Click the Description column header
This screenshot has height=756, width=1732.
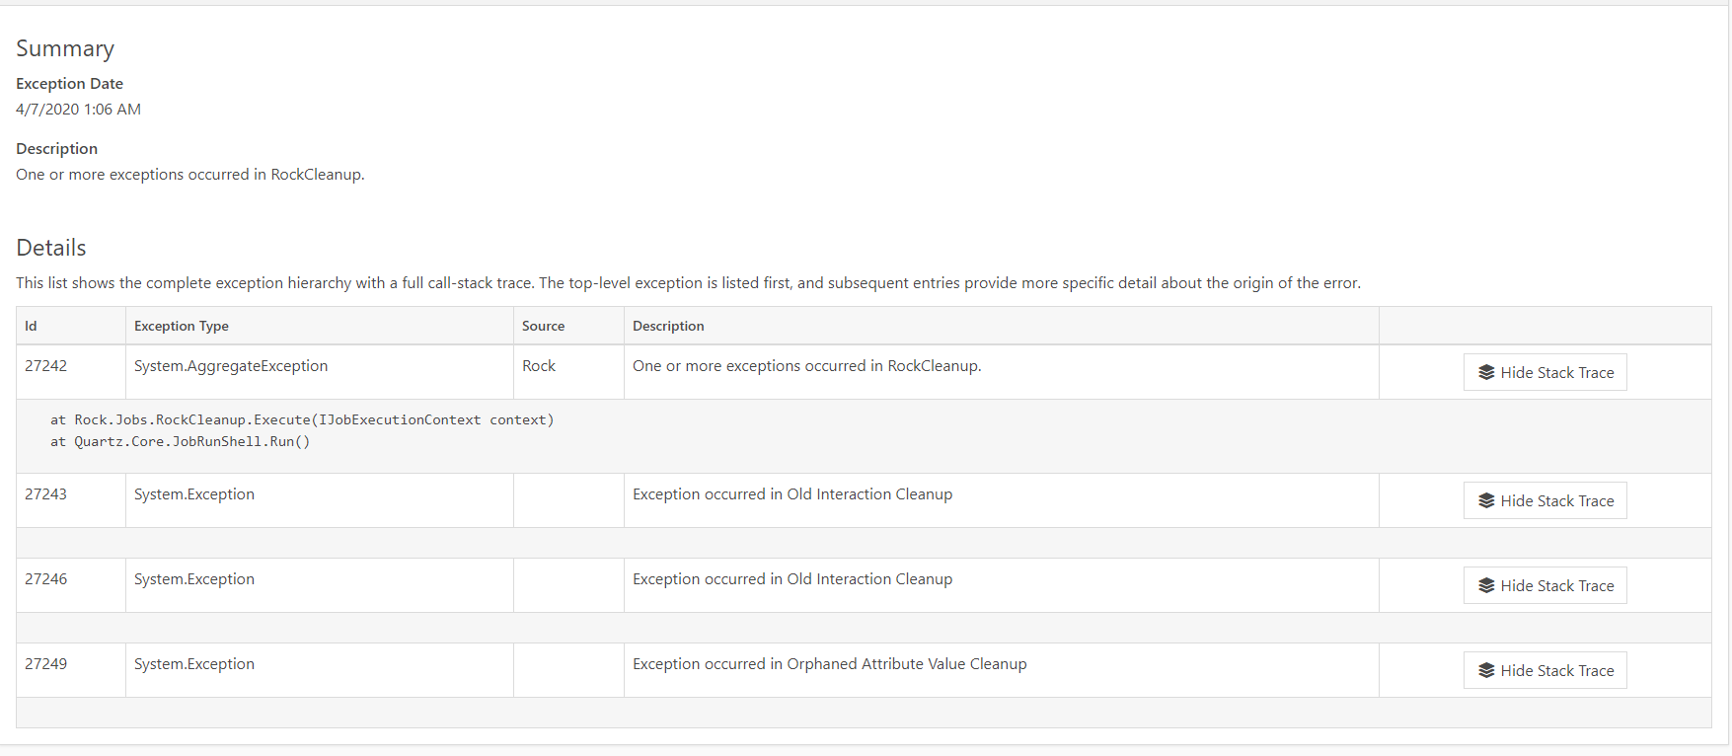[x=668, y=325]
